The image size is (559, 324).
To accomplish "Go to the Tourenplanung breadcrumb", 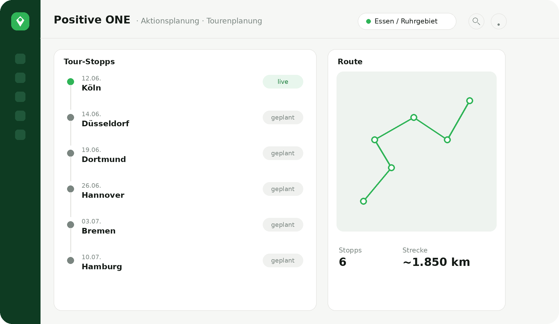I will pos(234,21).
